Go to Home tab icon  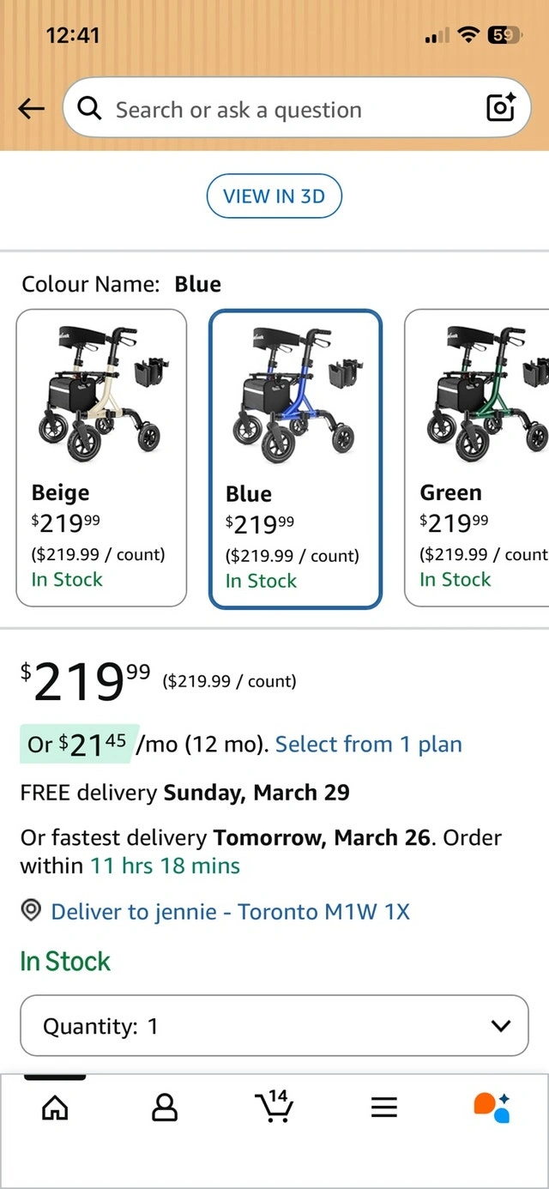pos(55,1108)
